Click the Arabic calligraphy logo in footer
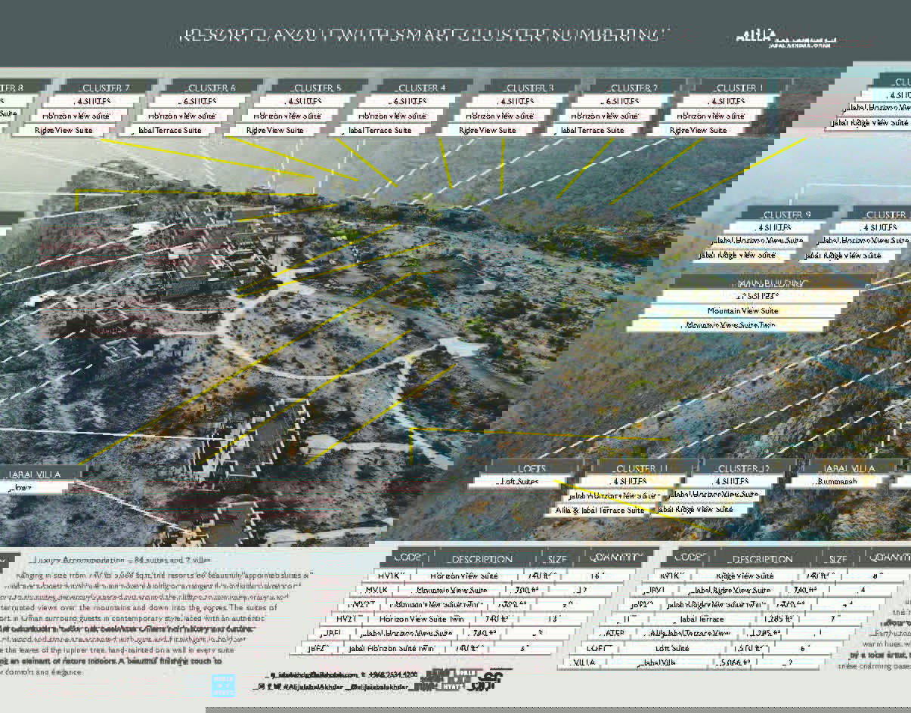The height and width of the screenshot is (713, 911). point(494,680)
